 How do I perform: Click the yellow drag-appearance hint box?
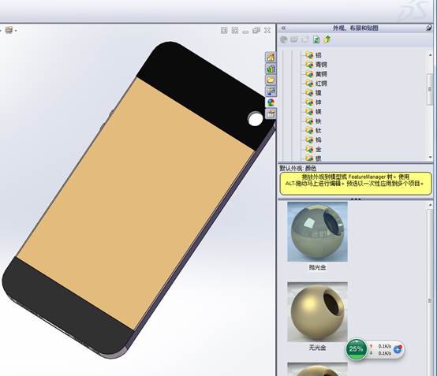point(356,183)
